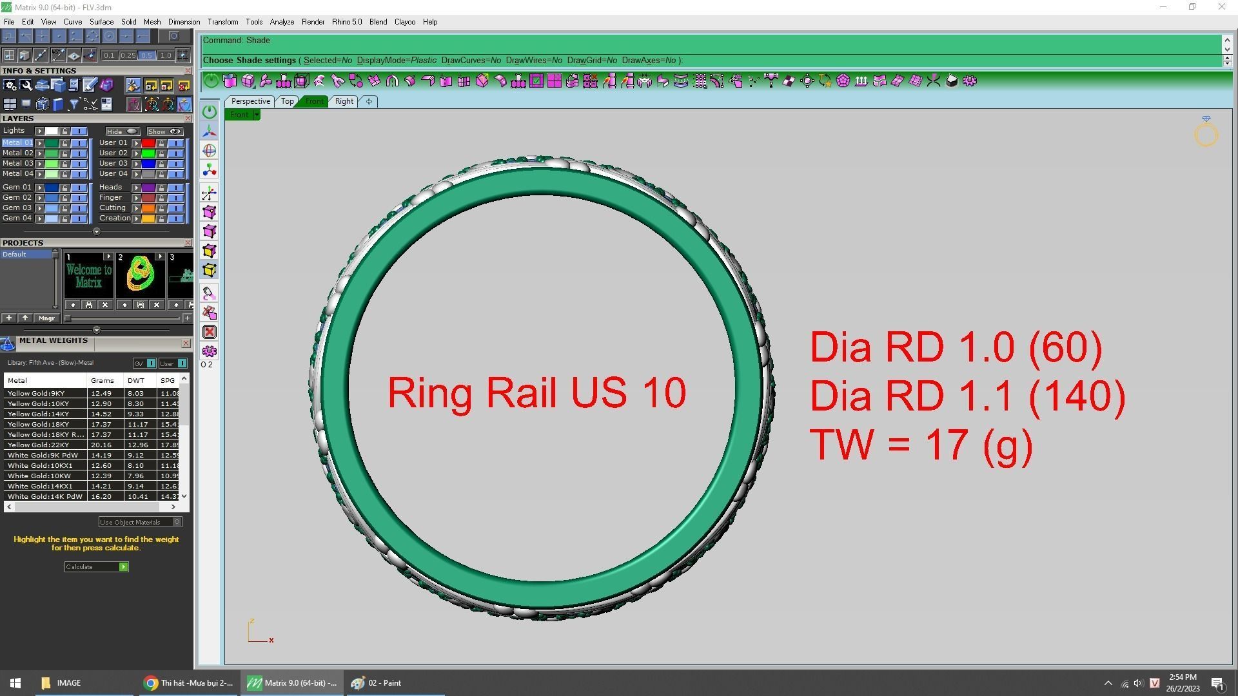Click the Show layers button

coord(164,131)
